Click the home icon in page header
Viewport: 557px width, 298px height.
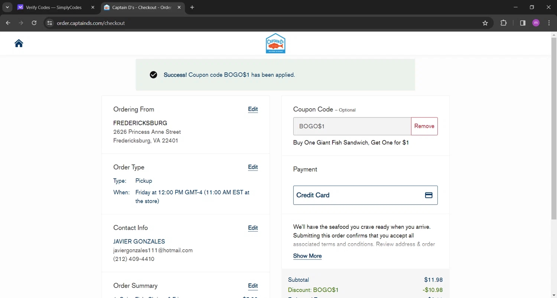[19, 43]
